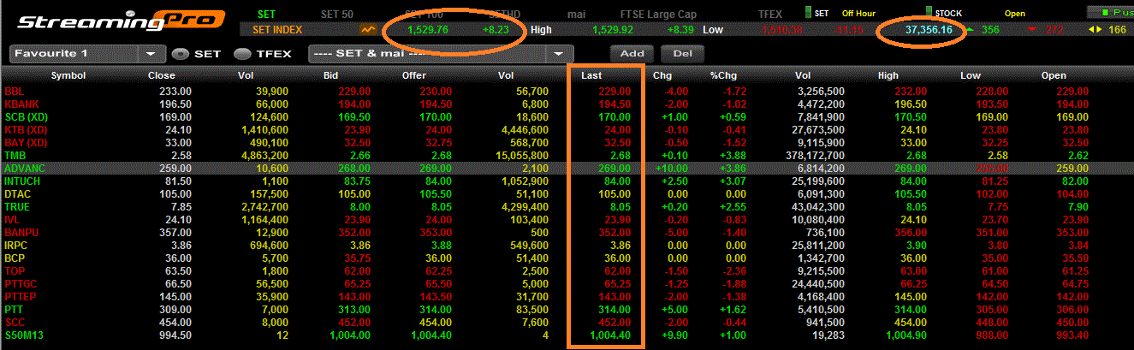Open the SET INDEX chart icon
The height and width of the screenshot is (350, 1134).
[x=368, y=29]
